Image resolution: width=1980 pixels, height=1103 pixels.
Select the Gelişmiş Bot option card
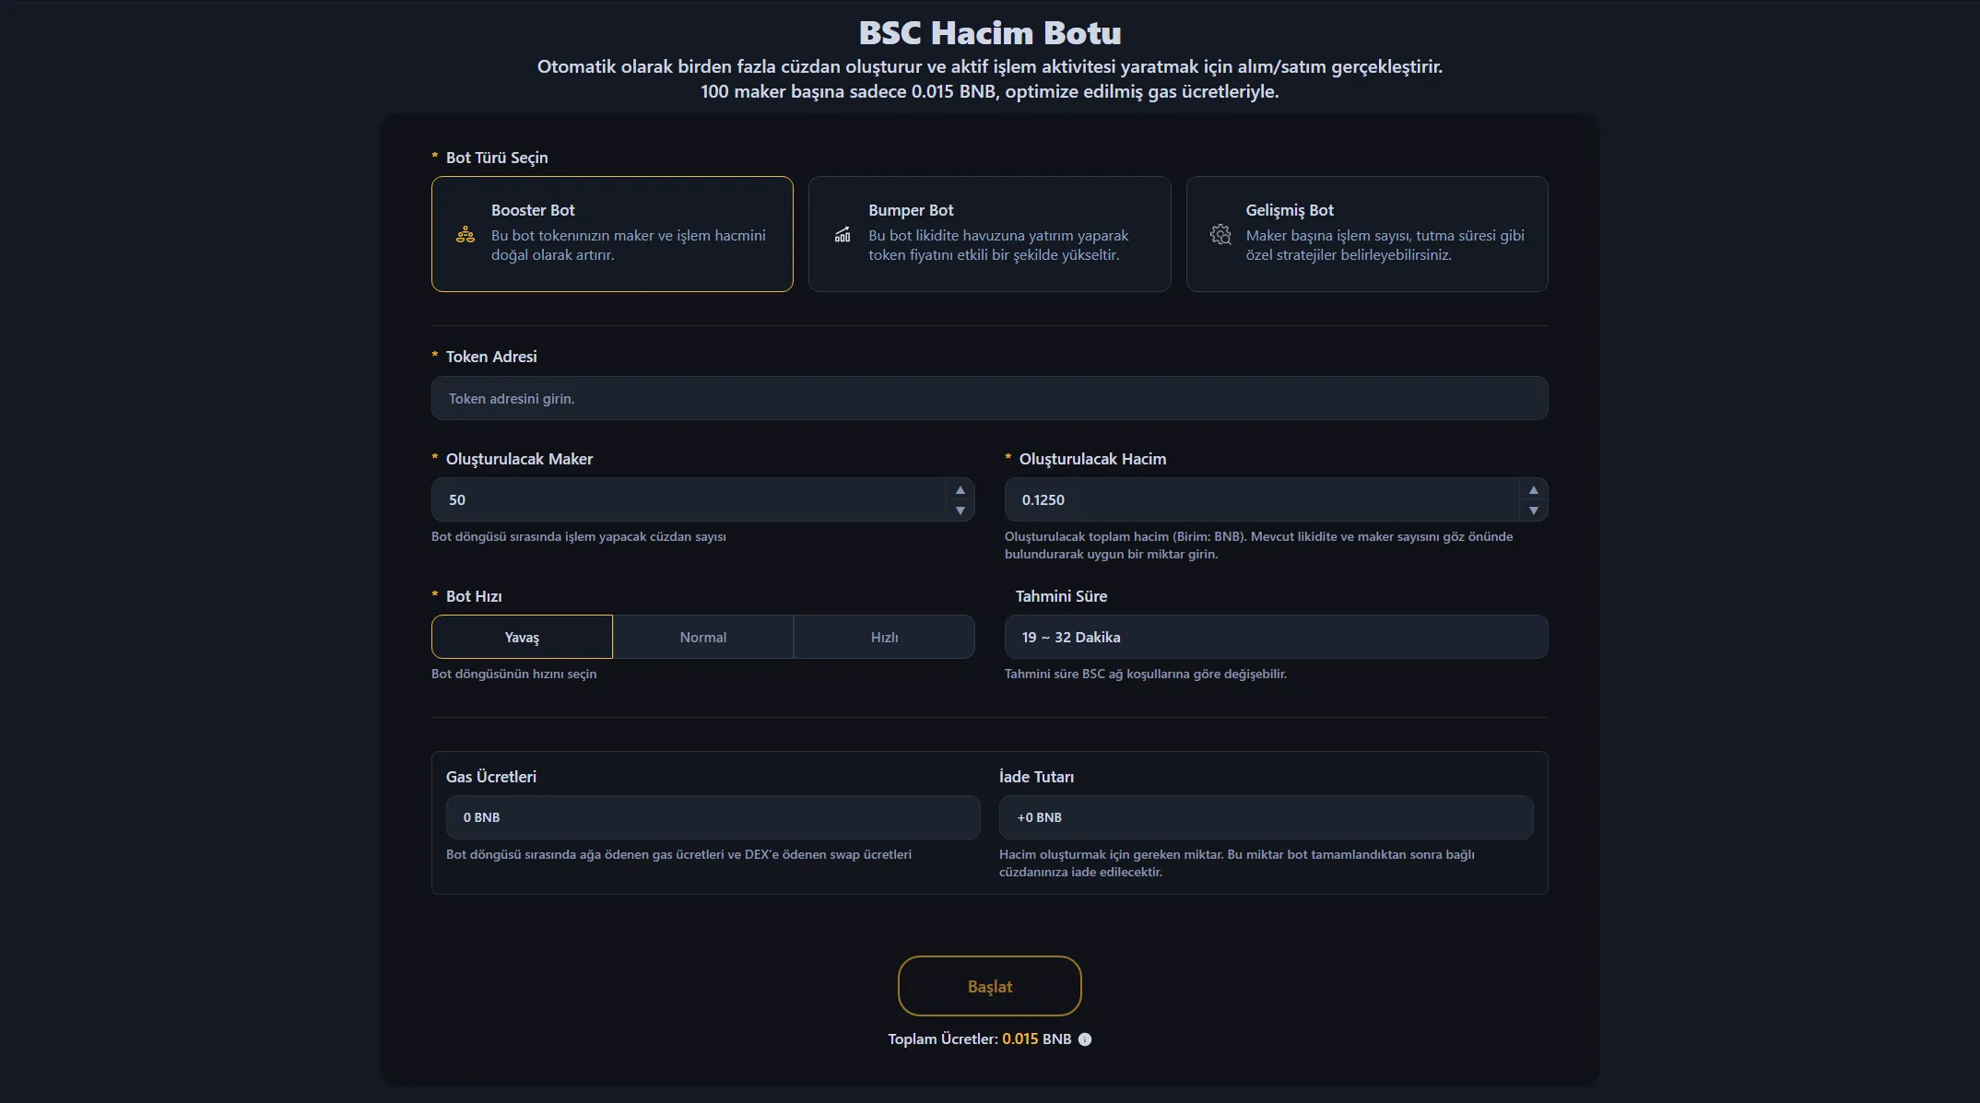tap(1367, 234)
